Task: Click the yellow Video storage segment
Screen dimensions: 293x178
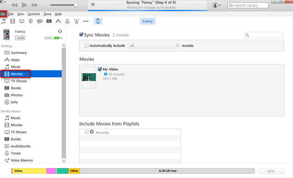Action: click(29, 171)
